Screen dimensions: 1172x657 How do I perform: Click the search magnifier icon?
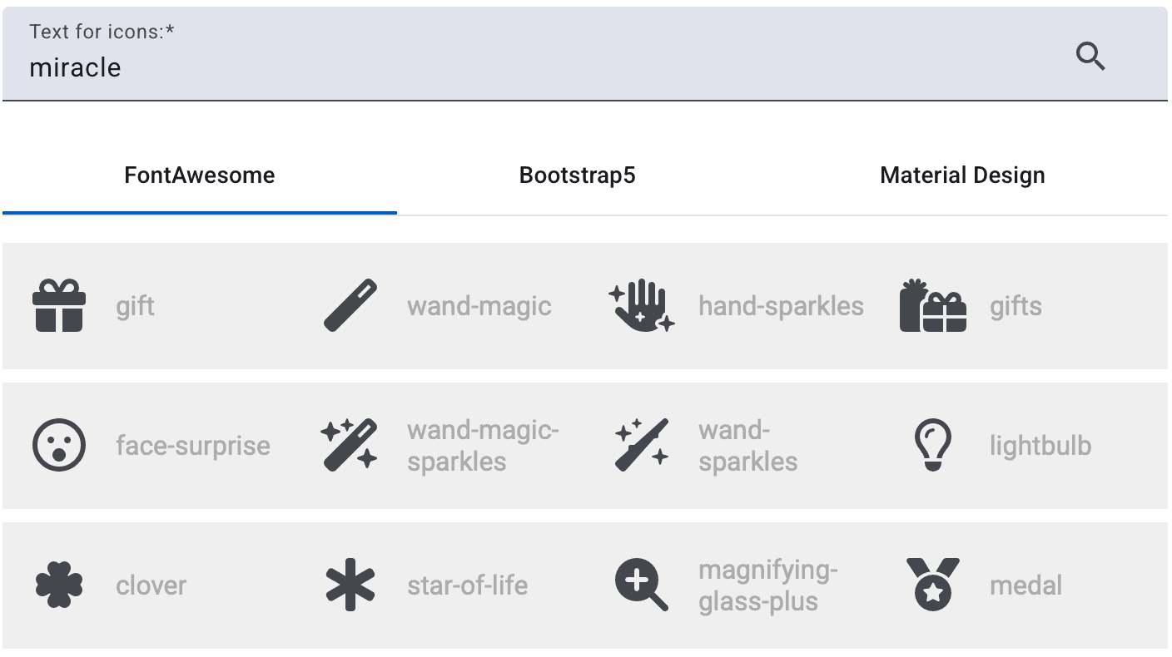(x=1091, y=57)
